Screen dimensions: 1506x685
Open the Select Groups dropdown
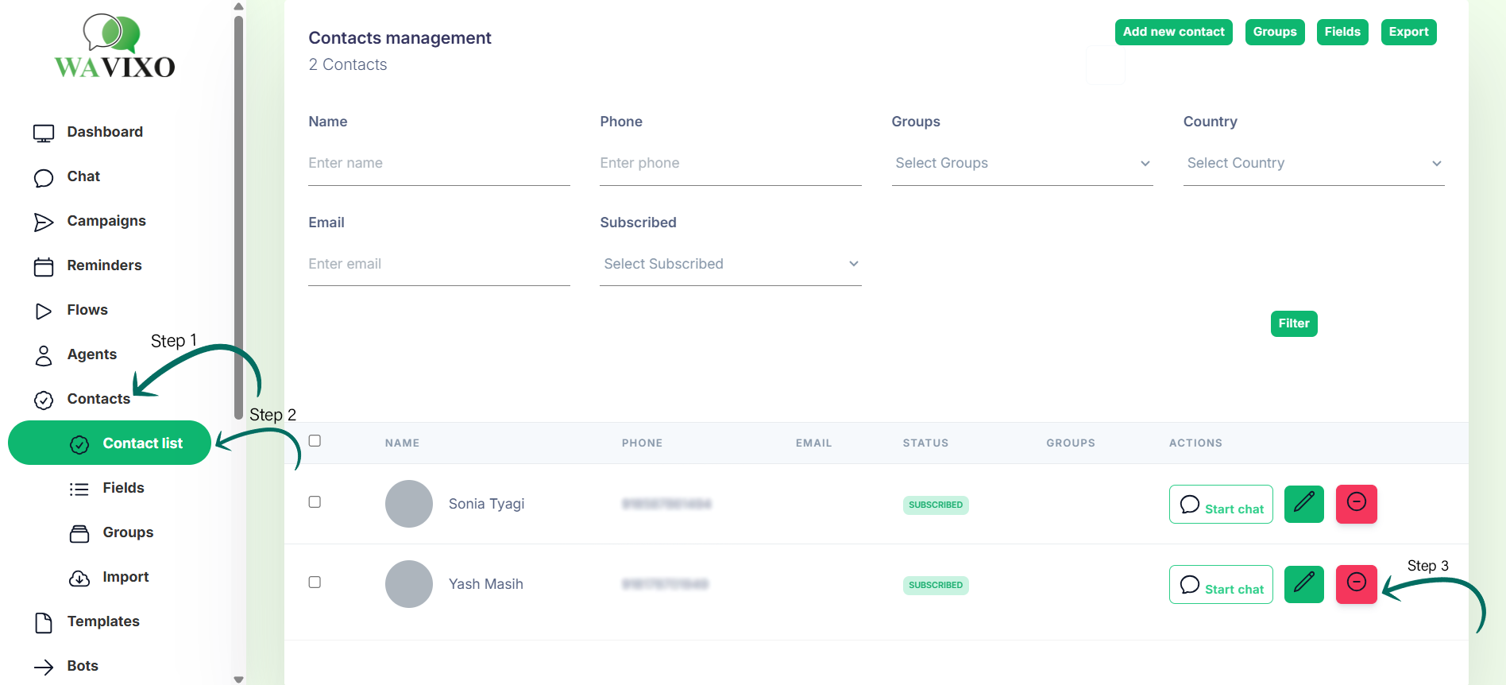point(1021,164)
